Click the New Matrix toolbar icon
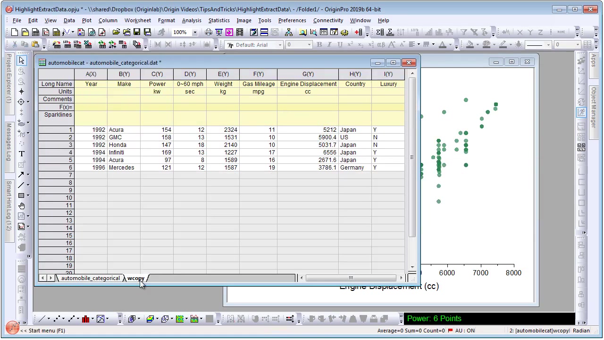Viewport: 604px width, 340px height. (56, 32)
